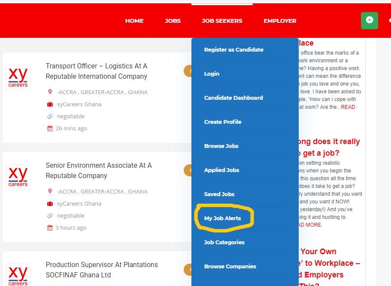The width and height of the screenshot is (391, 286).
Task: Click location pin icon under Senior Environment Associate
Action: (x=50, y=191)
